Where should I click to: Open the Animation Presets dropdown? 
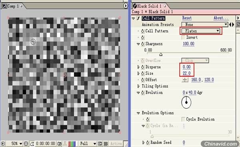pos(205,25)
